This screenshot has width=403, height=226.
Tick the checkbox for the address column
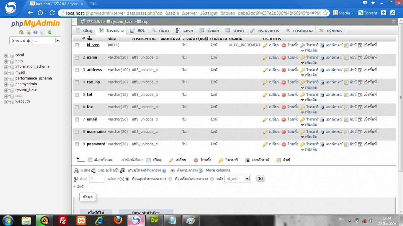tap(77, 70)
